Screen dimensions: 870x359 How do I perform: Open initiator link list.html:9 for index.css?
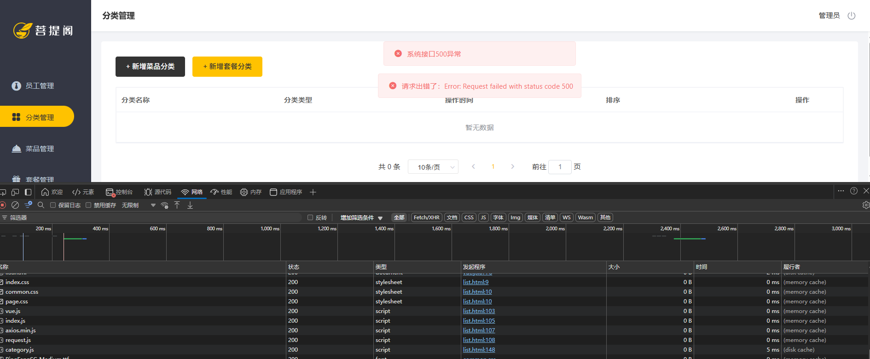click(x=476, y=282)
